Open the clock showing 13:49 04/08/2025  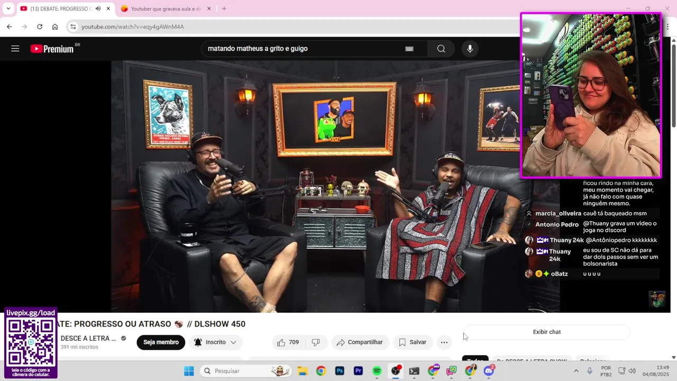pos(657,371)
